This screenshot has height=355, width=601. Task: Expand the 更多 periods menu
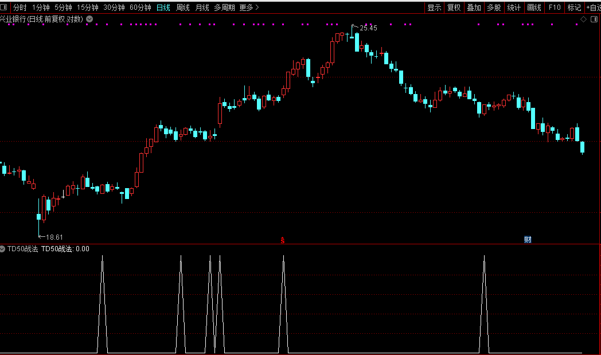249,7
